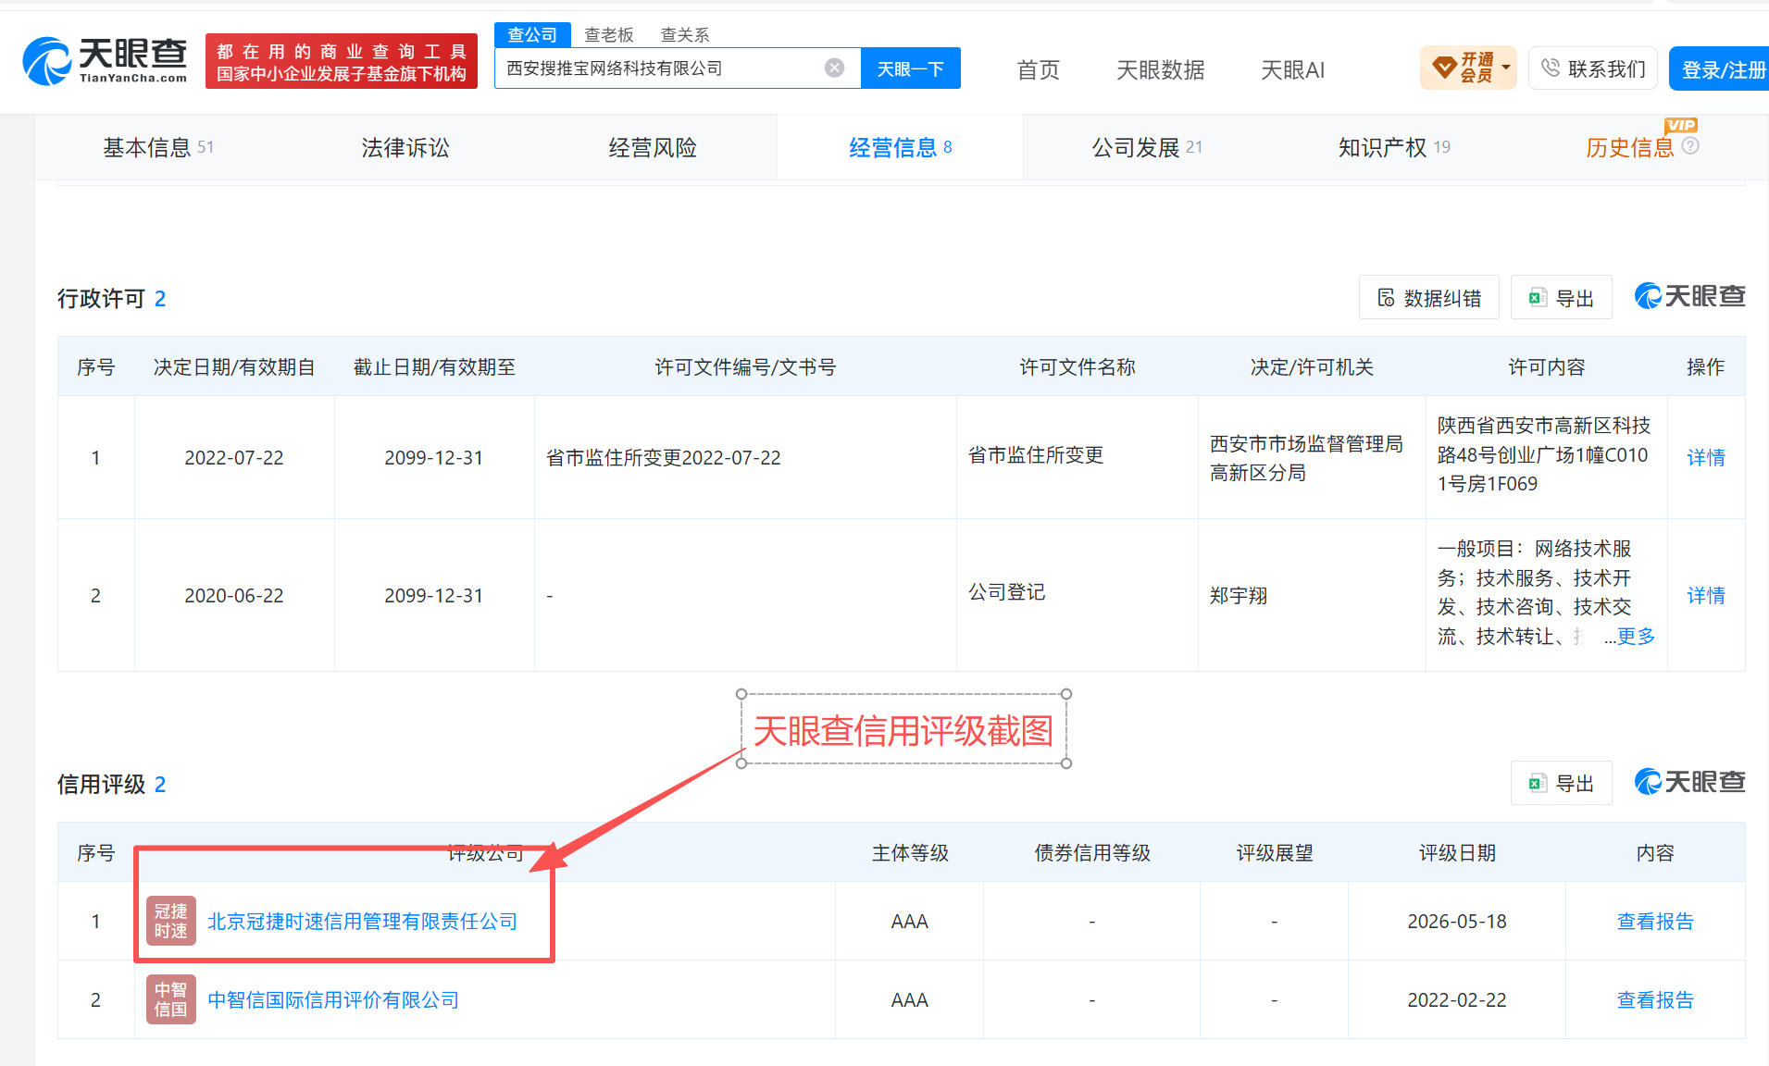Click 查看报告 for the 2026-05-18 rating
Image resolution: width=1769 pixels, height=1066 pixels.
tap(1655, 922)
